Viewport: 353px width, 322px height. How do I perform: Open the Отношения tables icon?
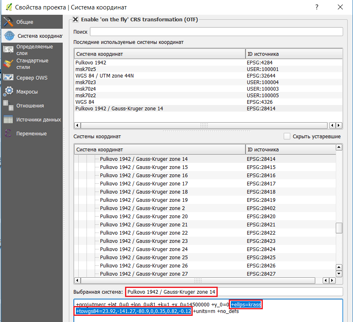pos(8,105)
